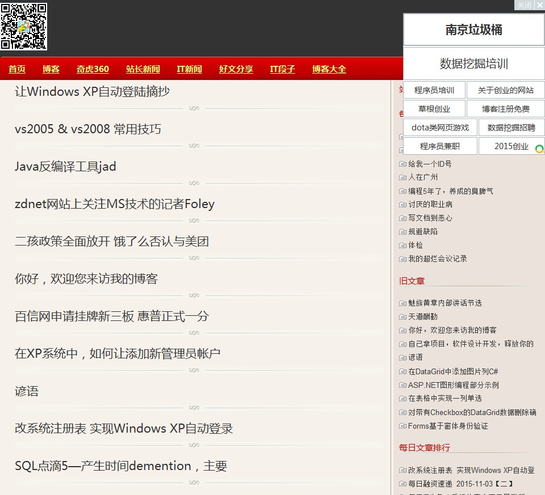Open sidebar link Forms基于窗体身份验证

click(x=448, y=426)
